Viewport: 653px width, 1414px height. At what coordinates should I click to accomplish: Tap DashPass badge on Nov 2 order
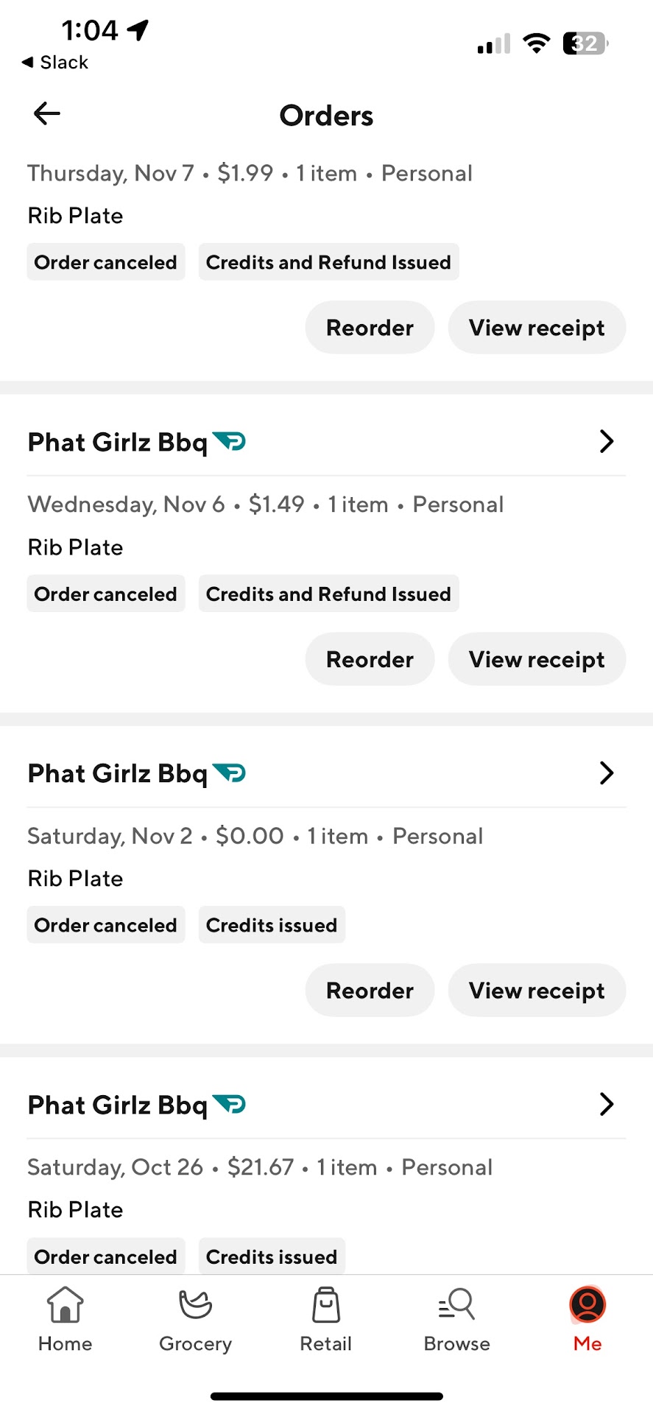230,773
